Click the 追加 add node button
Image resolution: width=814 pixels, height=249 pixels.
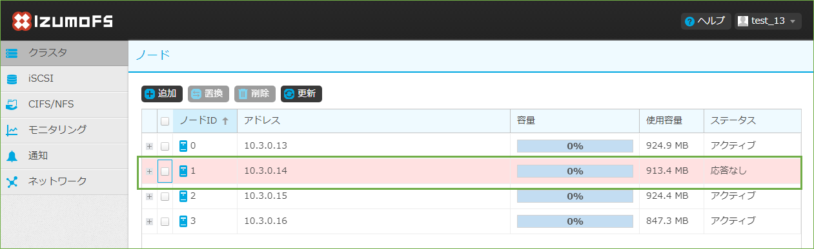162,93
